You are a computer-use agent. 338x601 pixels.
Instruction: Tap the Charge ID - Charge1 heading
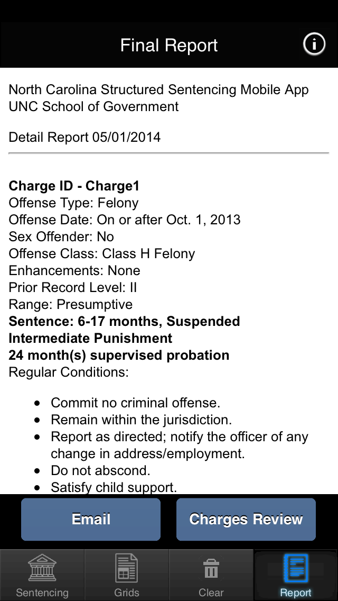(x=74, y=186)
